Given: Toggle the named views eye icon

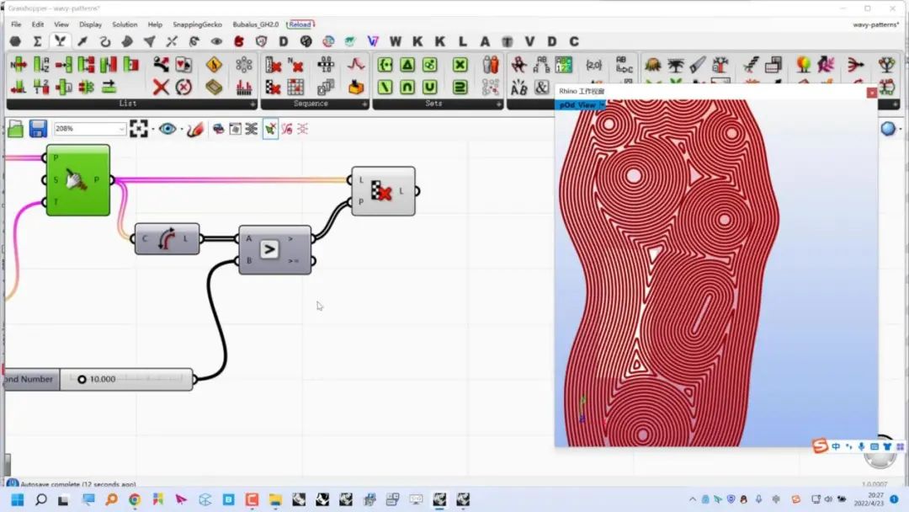Looking at the screenshot, I should click(167, 129).
